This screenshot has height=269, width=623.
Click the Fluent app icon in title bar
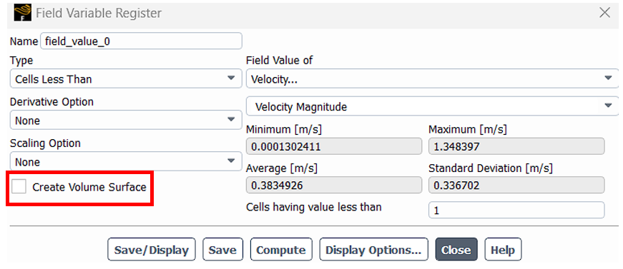tap(22, 13)
